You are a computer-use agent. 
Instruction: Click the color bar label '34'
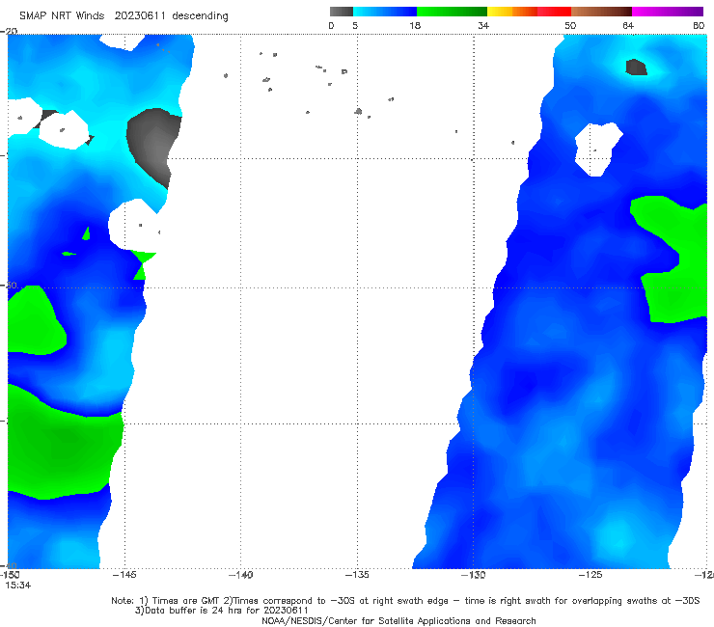click(483, 25)
